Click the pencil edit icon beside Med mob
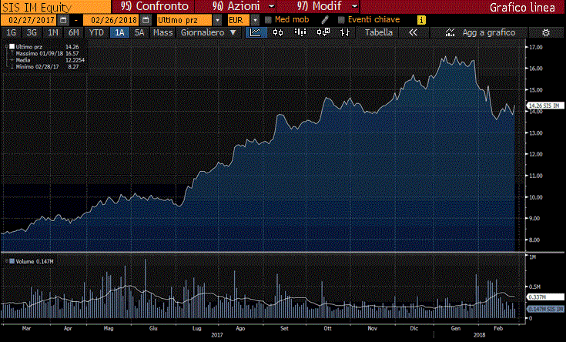Viewport: 566px width, 342px height. coord(324,20)
